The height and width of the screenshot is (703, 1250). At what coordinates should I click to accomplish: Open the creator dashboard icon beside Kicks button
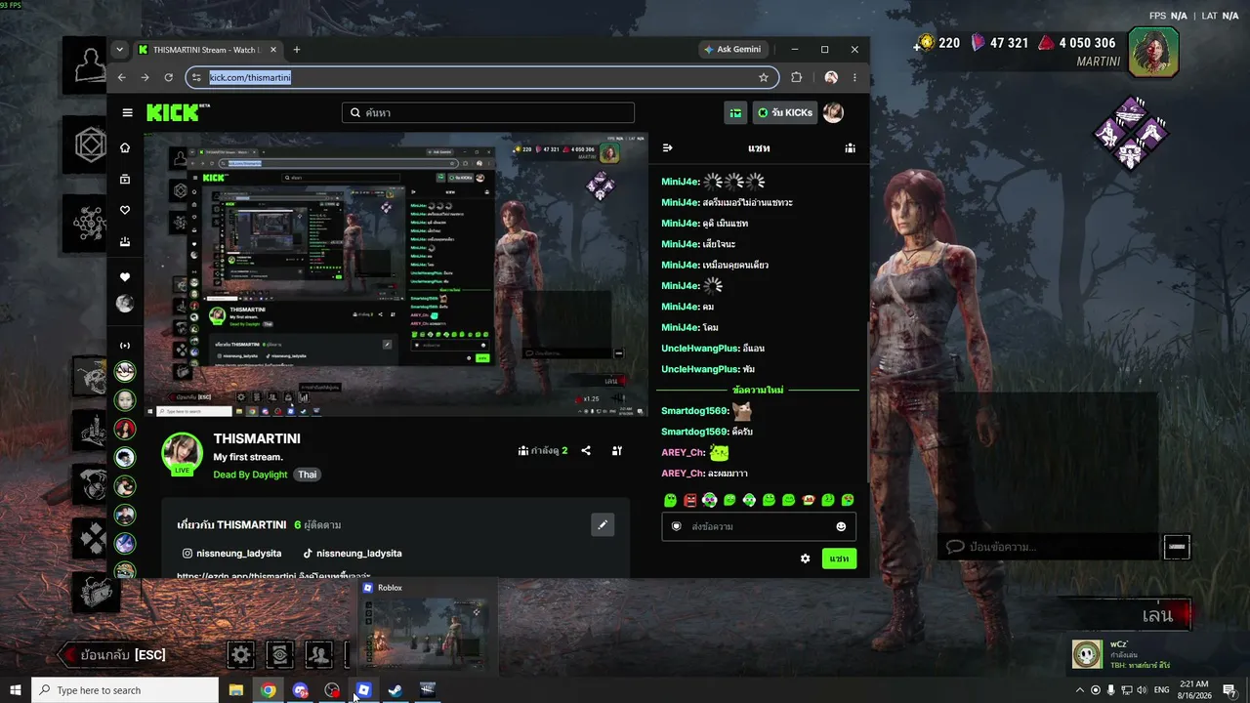tap(736, 112)
